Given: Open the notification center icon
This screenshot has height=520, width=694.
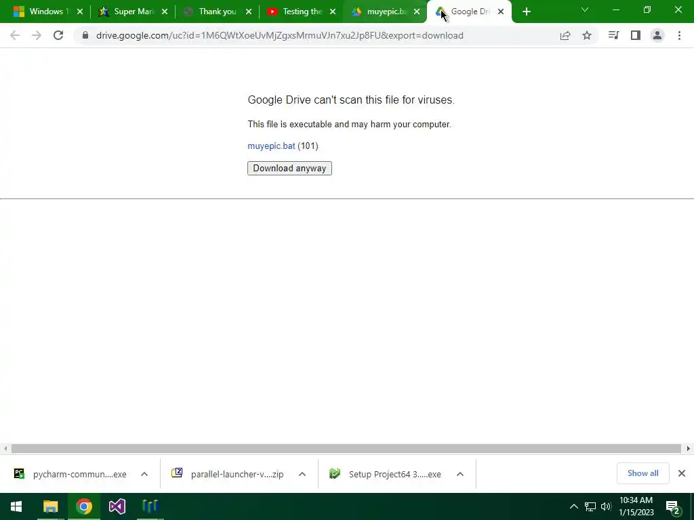Looking at the screenshot, I should [x=673, y=506].
